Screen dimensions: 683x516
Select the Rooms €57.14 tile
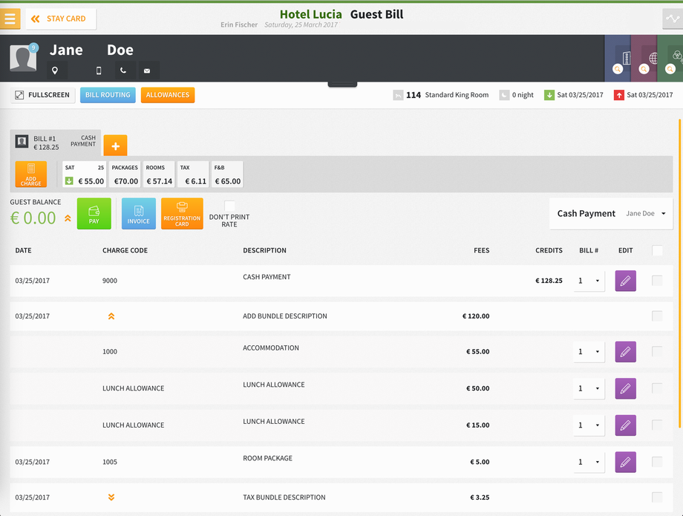(159, 174)
